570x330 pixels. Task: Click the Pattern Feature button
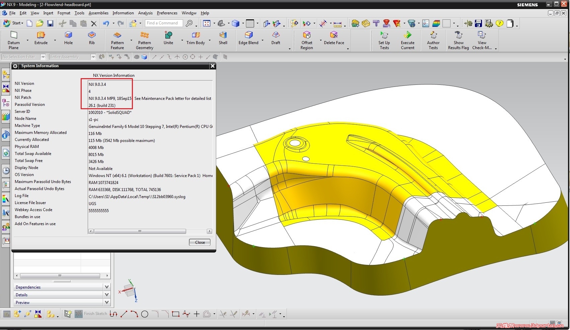click(x=117, y=40)
